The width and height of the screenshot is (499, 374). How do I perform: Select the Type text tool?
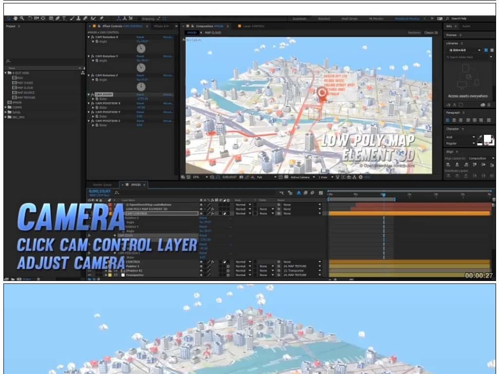[x=64, y=19]
